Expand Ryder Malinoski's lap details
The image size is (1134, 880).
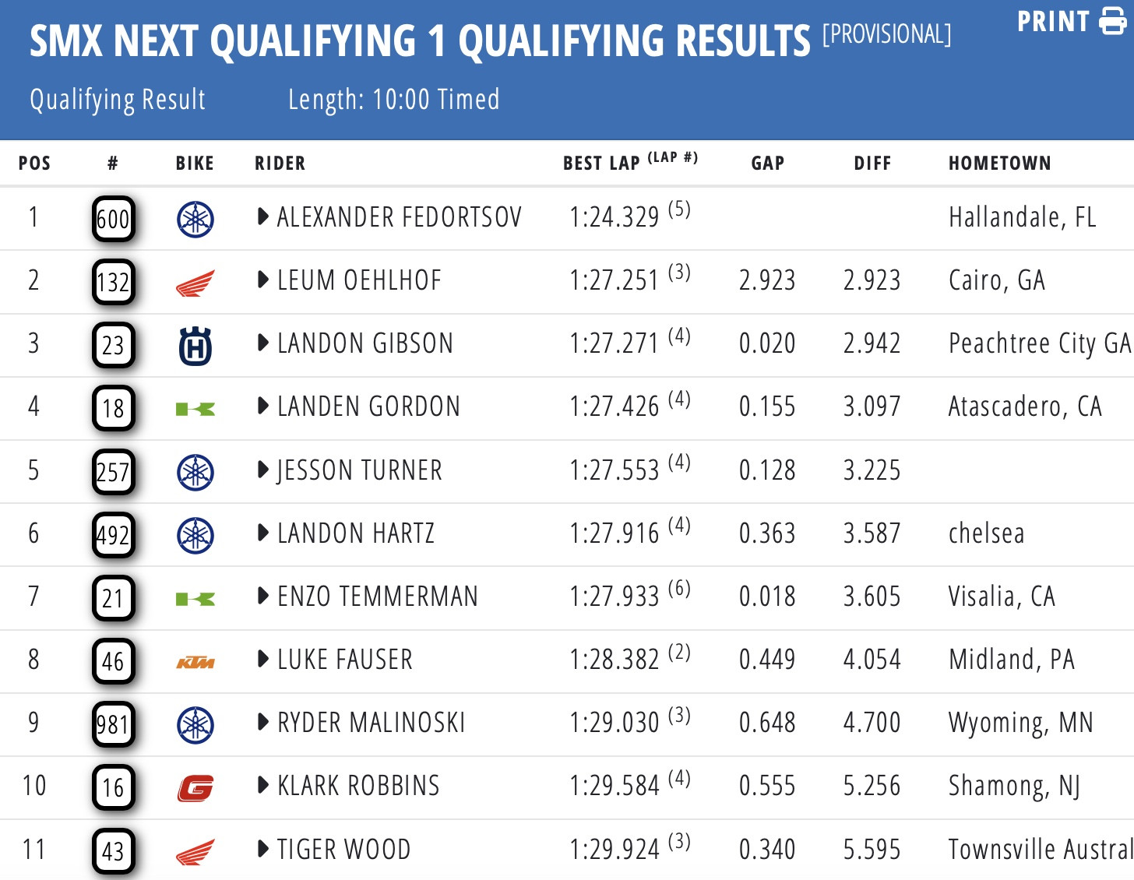point(263,723)
